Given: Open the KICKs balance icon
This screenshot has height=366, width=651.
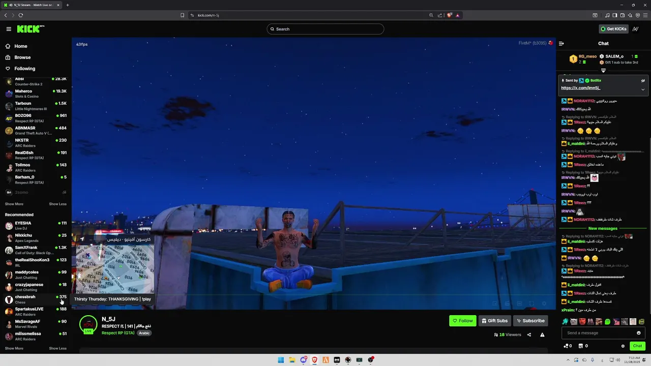Looking at the screenshot, I should [x=566, y=346].
